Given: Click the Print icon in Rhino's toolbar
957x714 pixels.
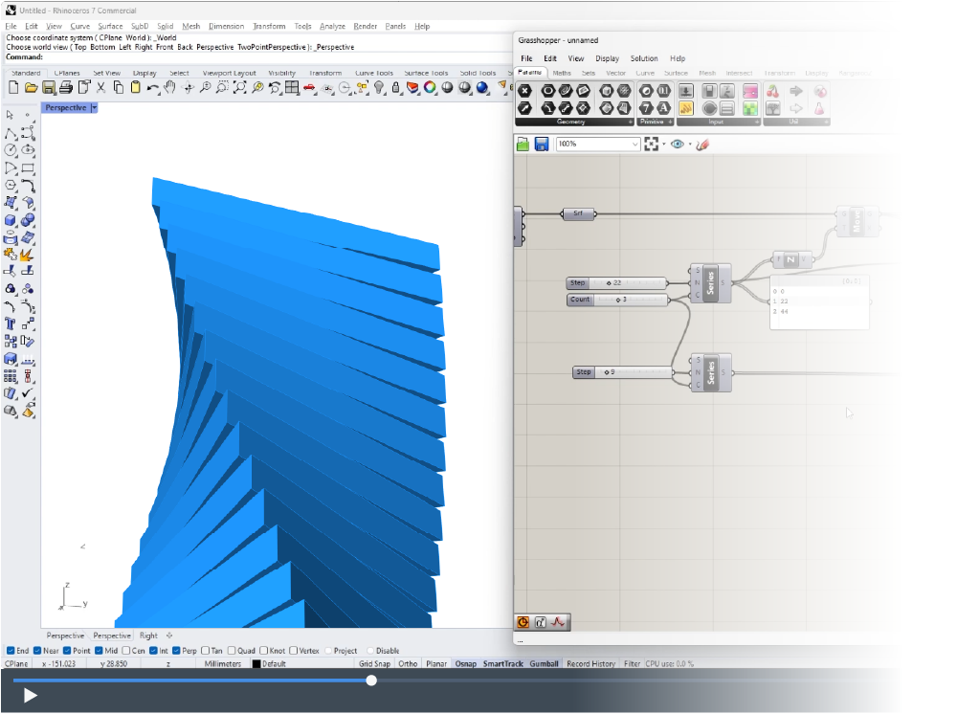Looking at the screenshot, I should [x=65, y=88].
